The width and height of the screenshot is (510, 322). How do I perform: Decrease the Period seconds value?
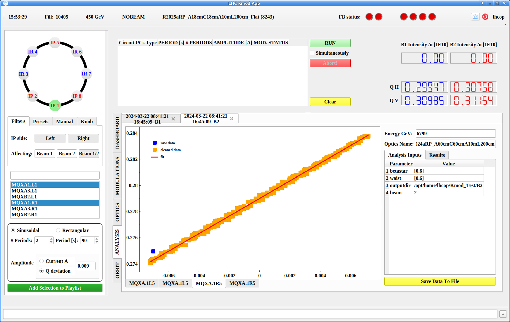pos(97,242)
